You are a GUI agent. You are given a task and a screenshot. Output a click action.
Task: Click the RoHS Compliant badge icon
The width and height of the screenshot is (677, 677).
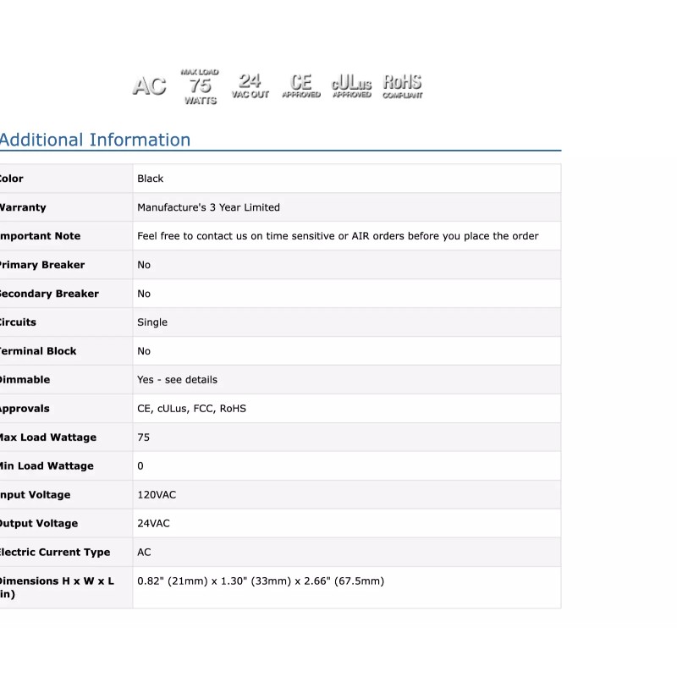[x=402, y=86]
